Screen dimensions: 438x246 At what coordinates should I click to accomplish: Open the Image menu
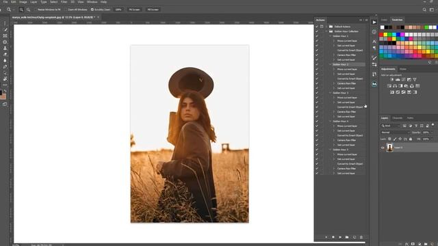23,2
